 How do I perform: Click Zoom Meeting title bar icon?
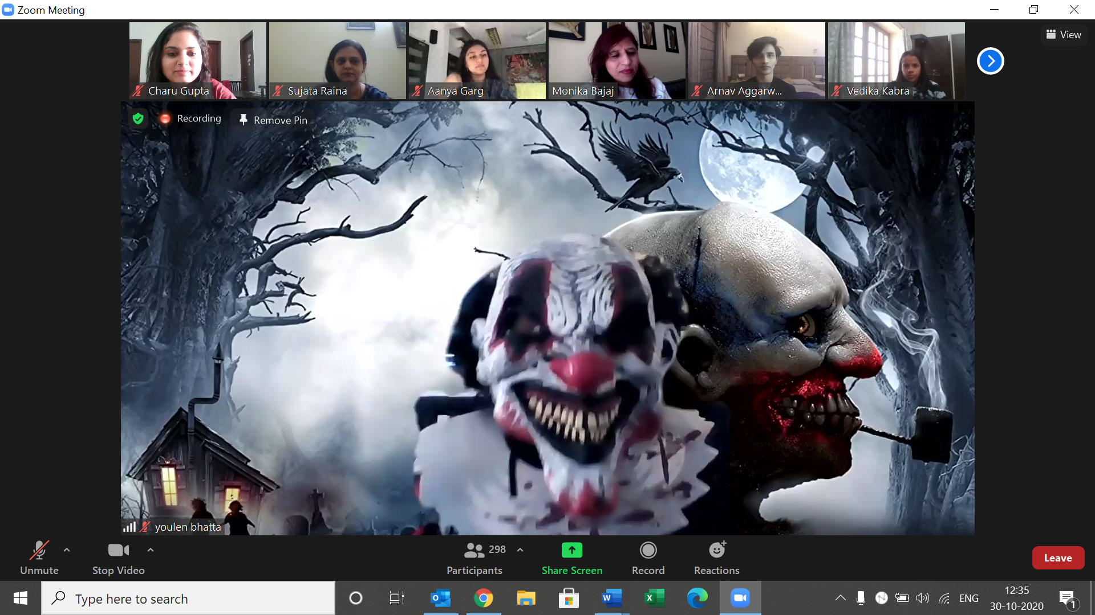pyautogui.click(x=8, y=10)
